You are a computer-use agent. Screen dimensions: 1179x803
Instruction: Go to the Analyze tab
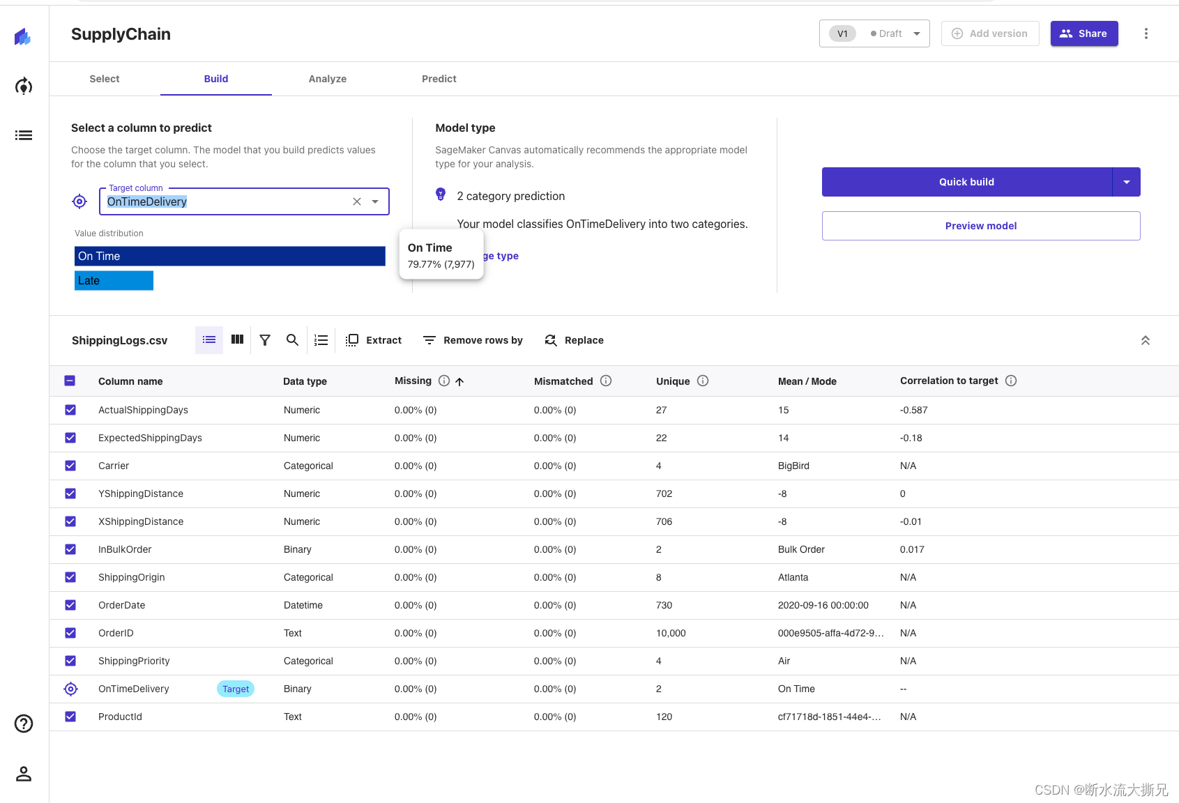[x=328, y=79]
